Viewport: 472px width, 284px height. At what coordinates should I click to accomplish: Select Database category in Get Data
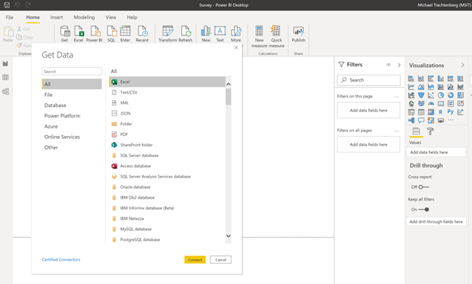[72, 105]
